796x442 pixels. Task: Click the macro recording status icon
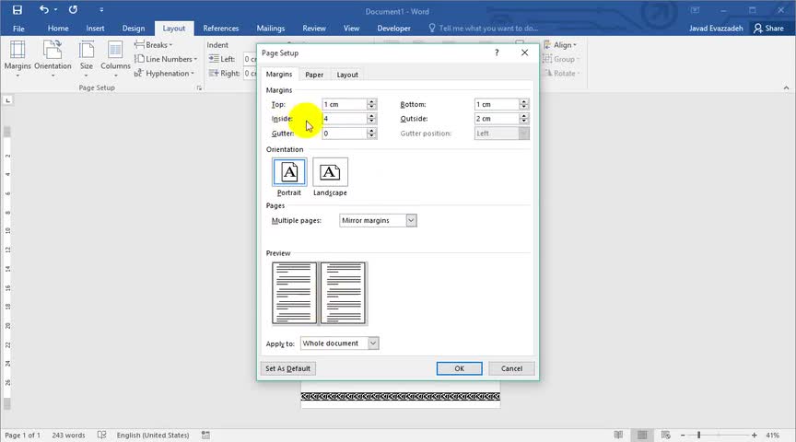tap(205, 435)
